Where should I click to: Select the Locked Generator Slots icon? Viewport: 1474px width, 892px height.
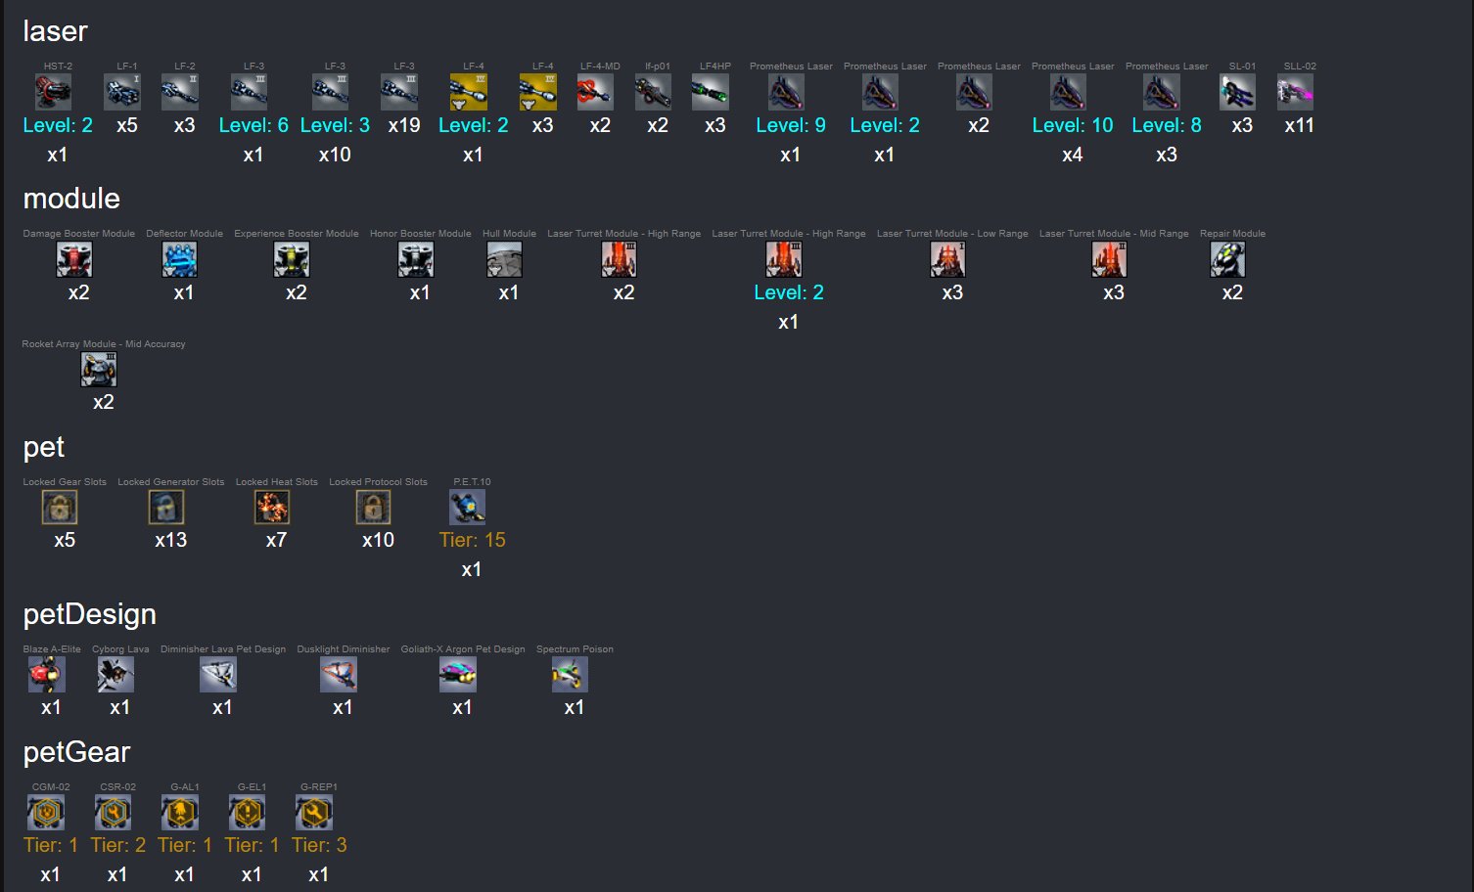[x=166, y=508]
